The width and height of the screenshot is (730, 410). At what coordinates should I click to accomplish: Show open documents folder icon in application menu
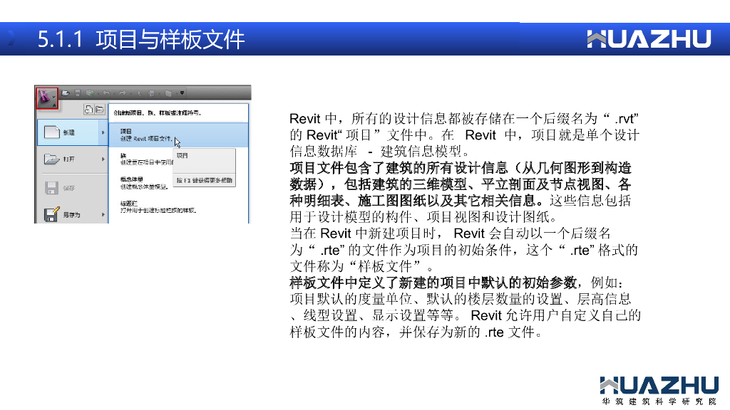click(x=100, y=109)
